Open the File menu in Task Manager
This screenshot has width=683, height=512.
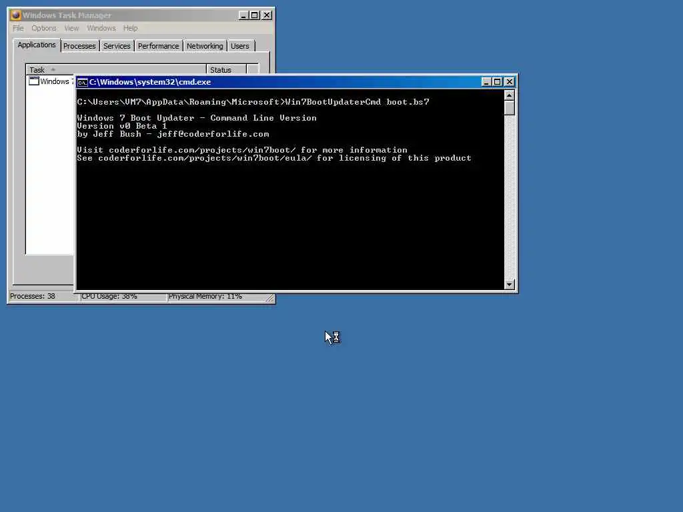[18, 28]
